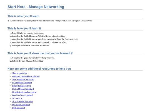Click 'Complete the Quiz: Describe Networking Concepts'
The width and height of the screenshot is (150, 112).
(33, 58)
